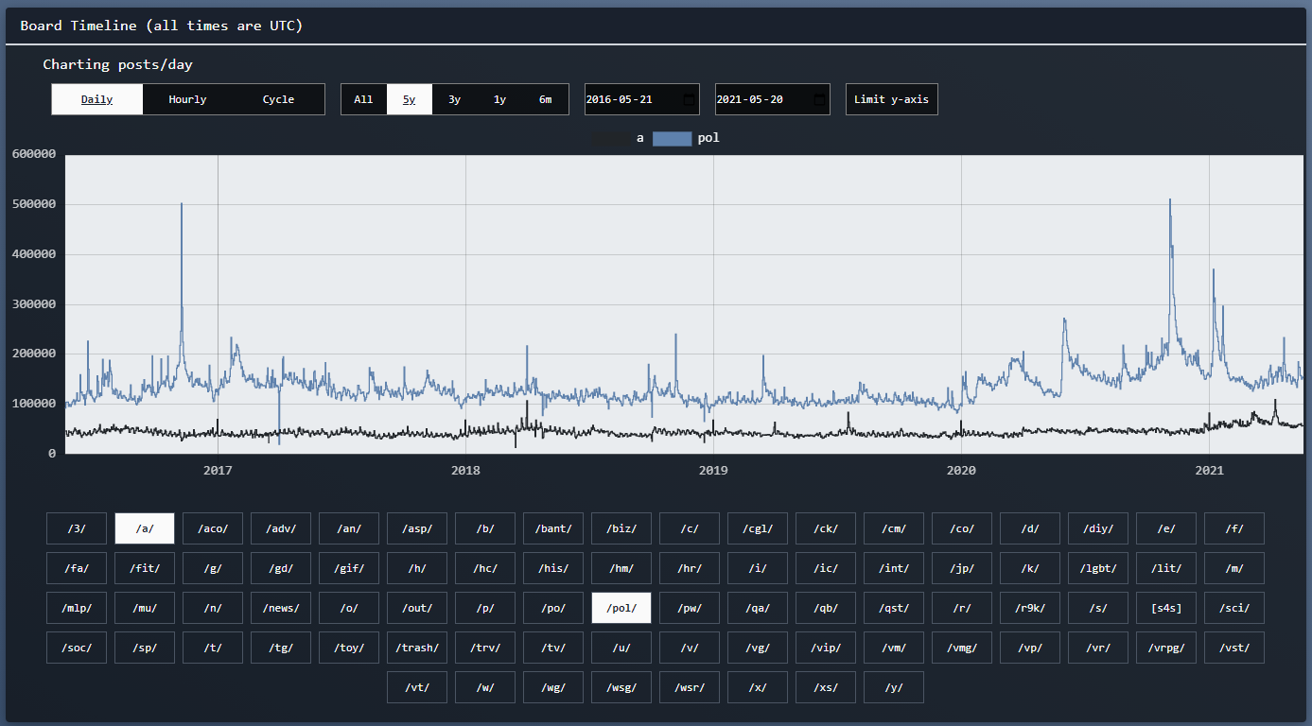Enable the /wsr/ board
The width and height of the screenshot is (1312, 726).
tap(690, 687)
